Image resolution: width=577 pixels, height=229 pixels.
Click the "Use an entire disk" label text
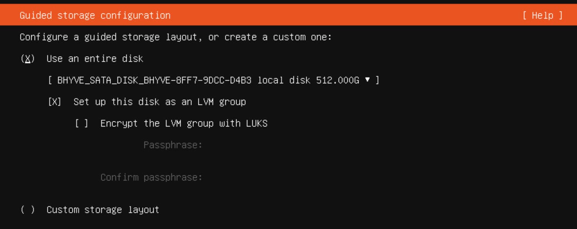click(x=95, y=59)
